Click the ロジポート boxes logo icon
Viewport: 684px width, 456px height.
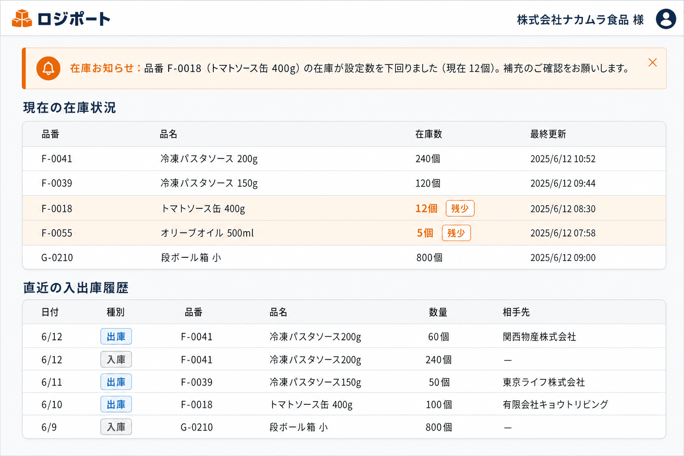(22, 19)
